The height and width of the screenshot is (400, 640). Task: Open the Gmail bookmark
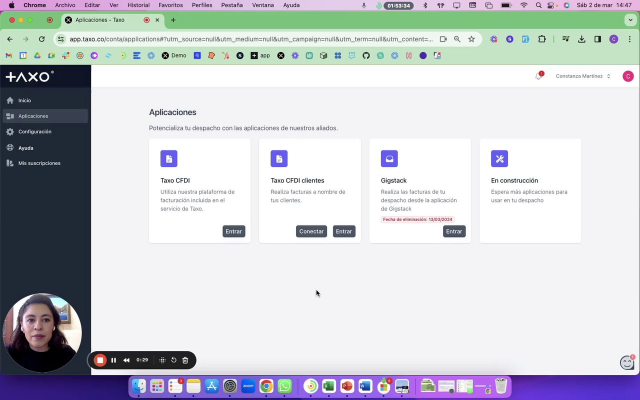click(8, 55)
